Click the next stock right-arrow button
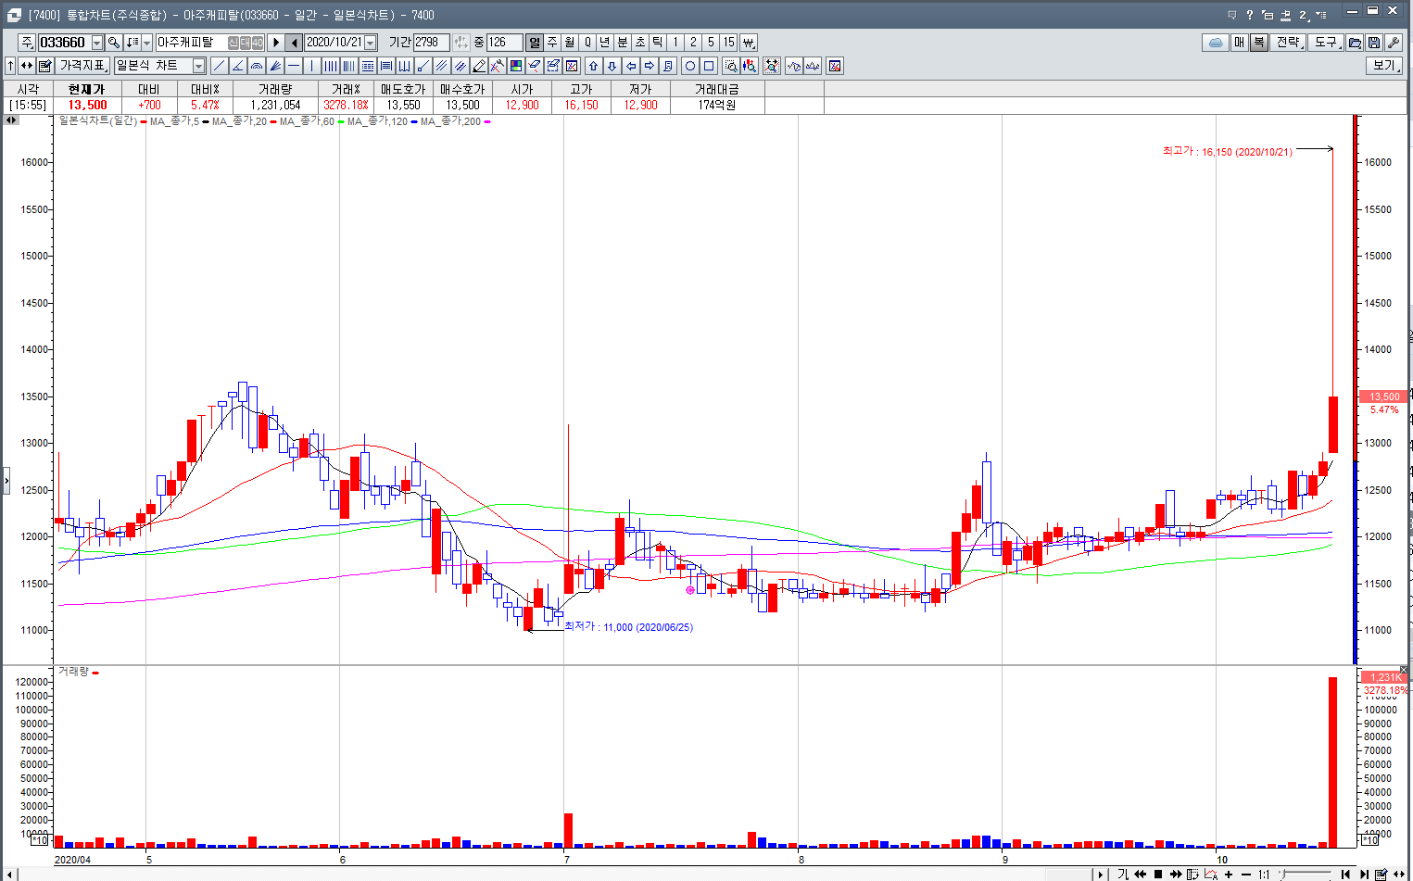 coord(276,43)
